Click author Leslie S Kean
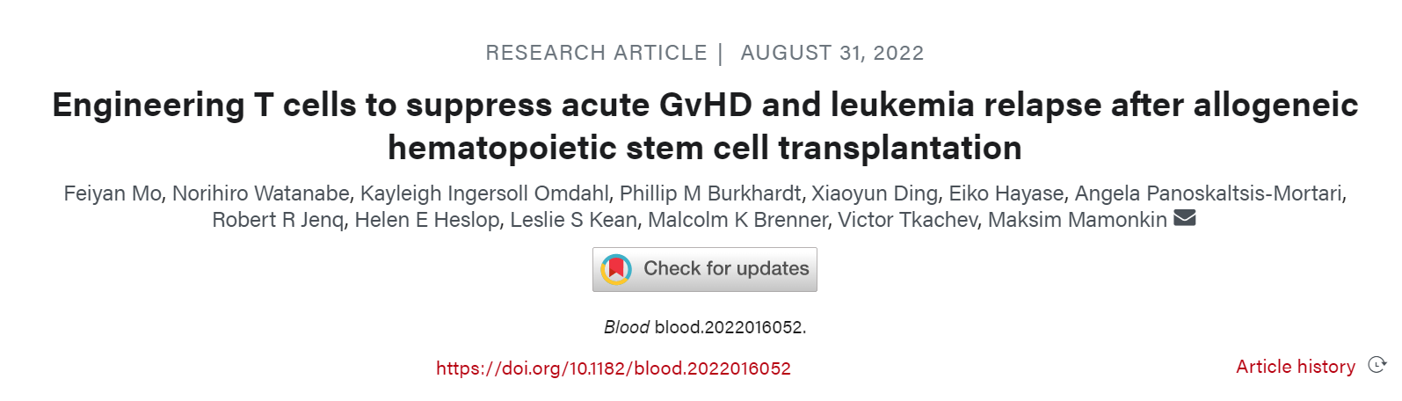This screenshot has height=401, width=1402. tap(573, 220)
